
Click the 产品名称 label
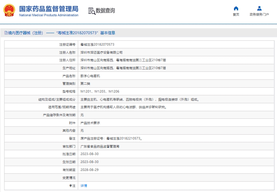pos(69,76)
